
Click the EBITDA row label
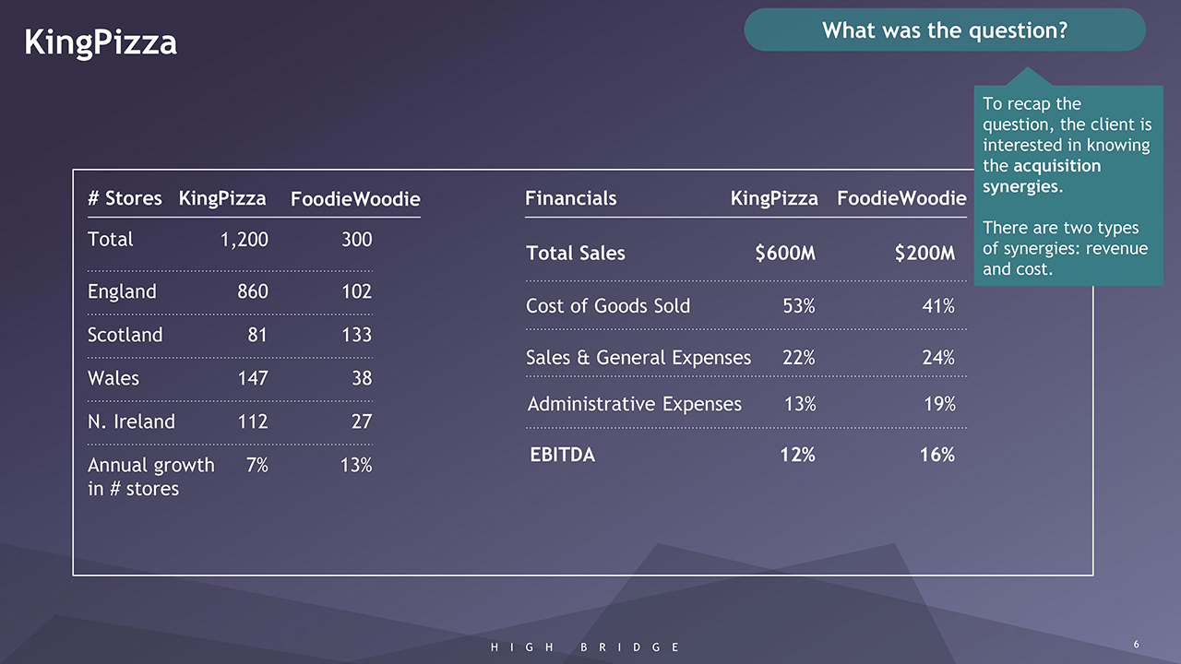563,455
